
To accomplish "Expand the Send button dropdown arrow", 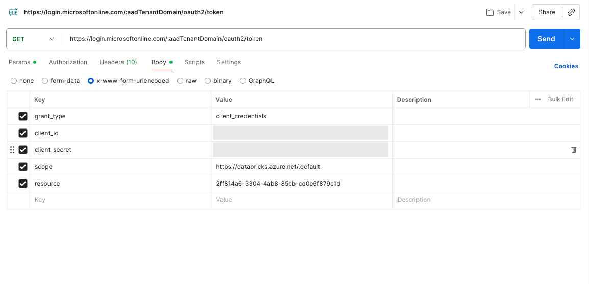I will coord(572,39).
